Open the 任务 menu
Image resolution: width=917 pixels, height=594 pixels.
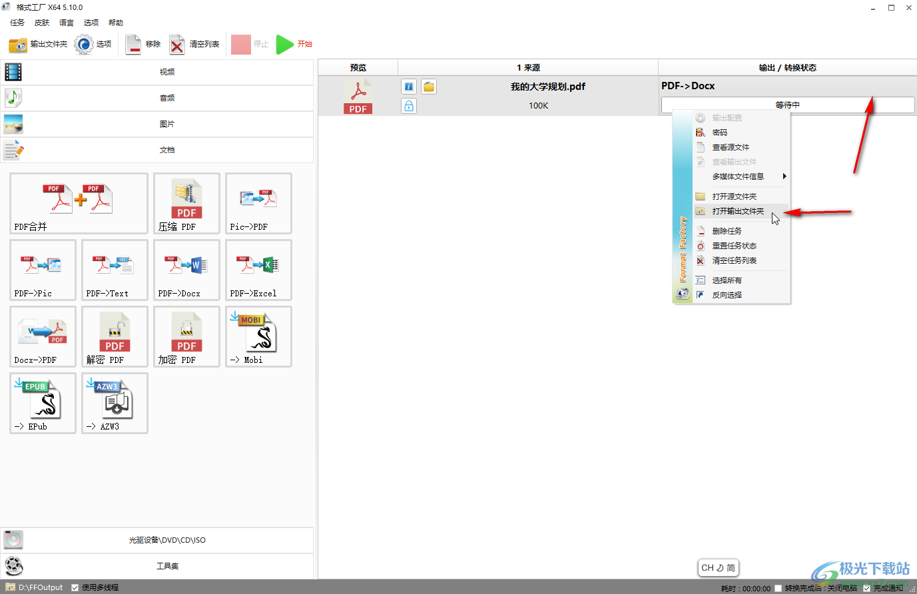[x=17, y=23]
